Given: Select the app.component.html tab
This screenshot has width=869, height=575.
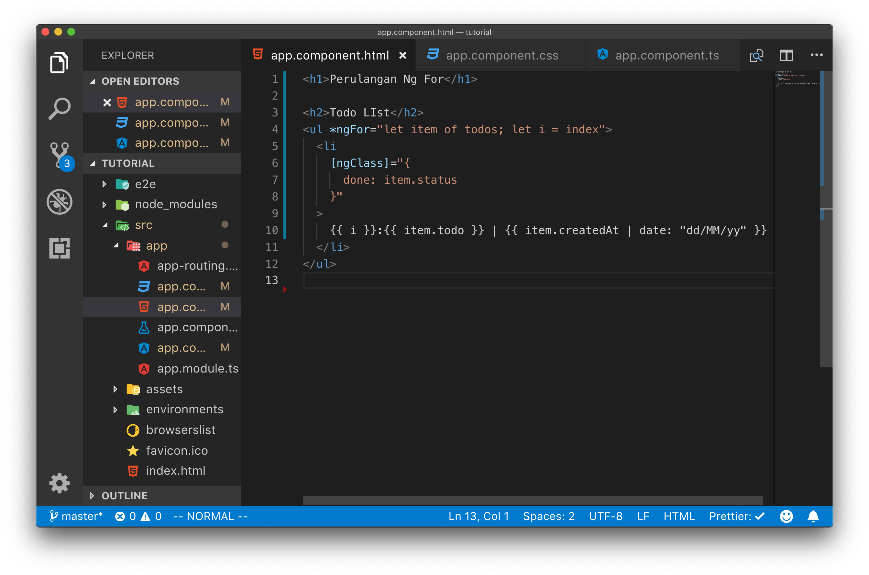Looking at the screenshot, I should click(329, 55).
